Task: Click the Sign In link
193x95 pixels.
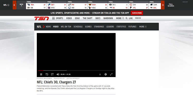Action: 138,18
